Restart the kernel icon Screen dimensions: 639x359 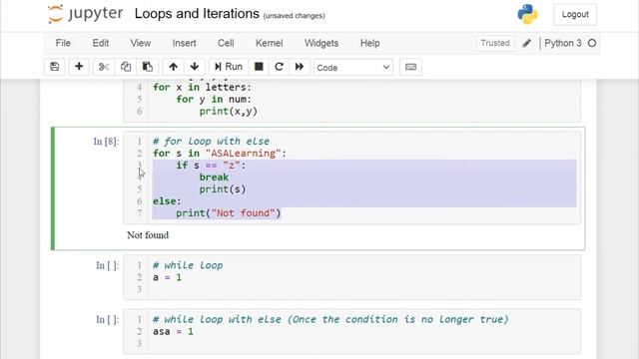(279, 67)
